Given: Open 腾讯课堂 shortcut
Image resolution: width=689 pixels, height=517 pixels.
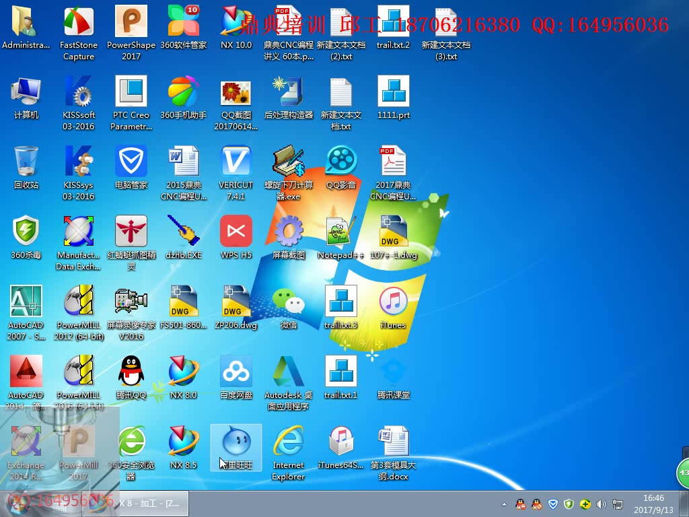Looking at the screenshot, I should click(393, 377).
